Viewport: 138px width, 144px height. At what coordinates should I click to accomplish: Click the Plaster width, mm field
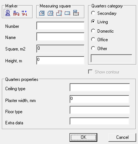pos(100,99)
